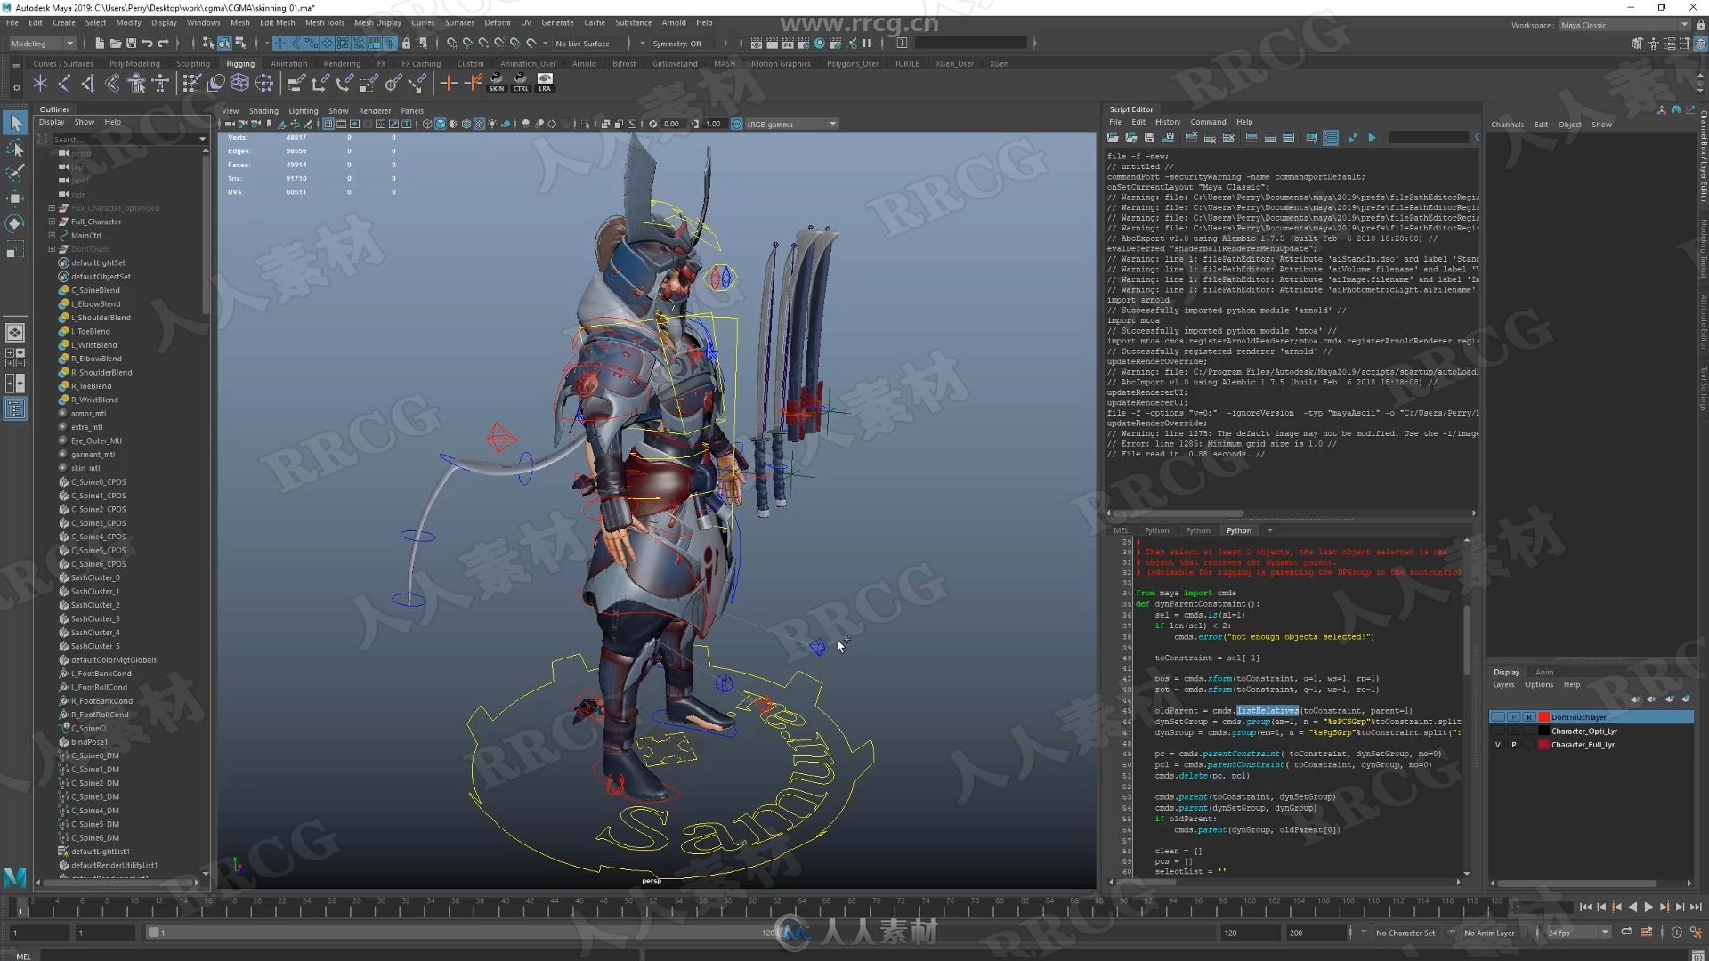Create new empty display layer
1709x961 pixels.
point(1669,699)
